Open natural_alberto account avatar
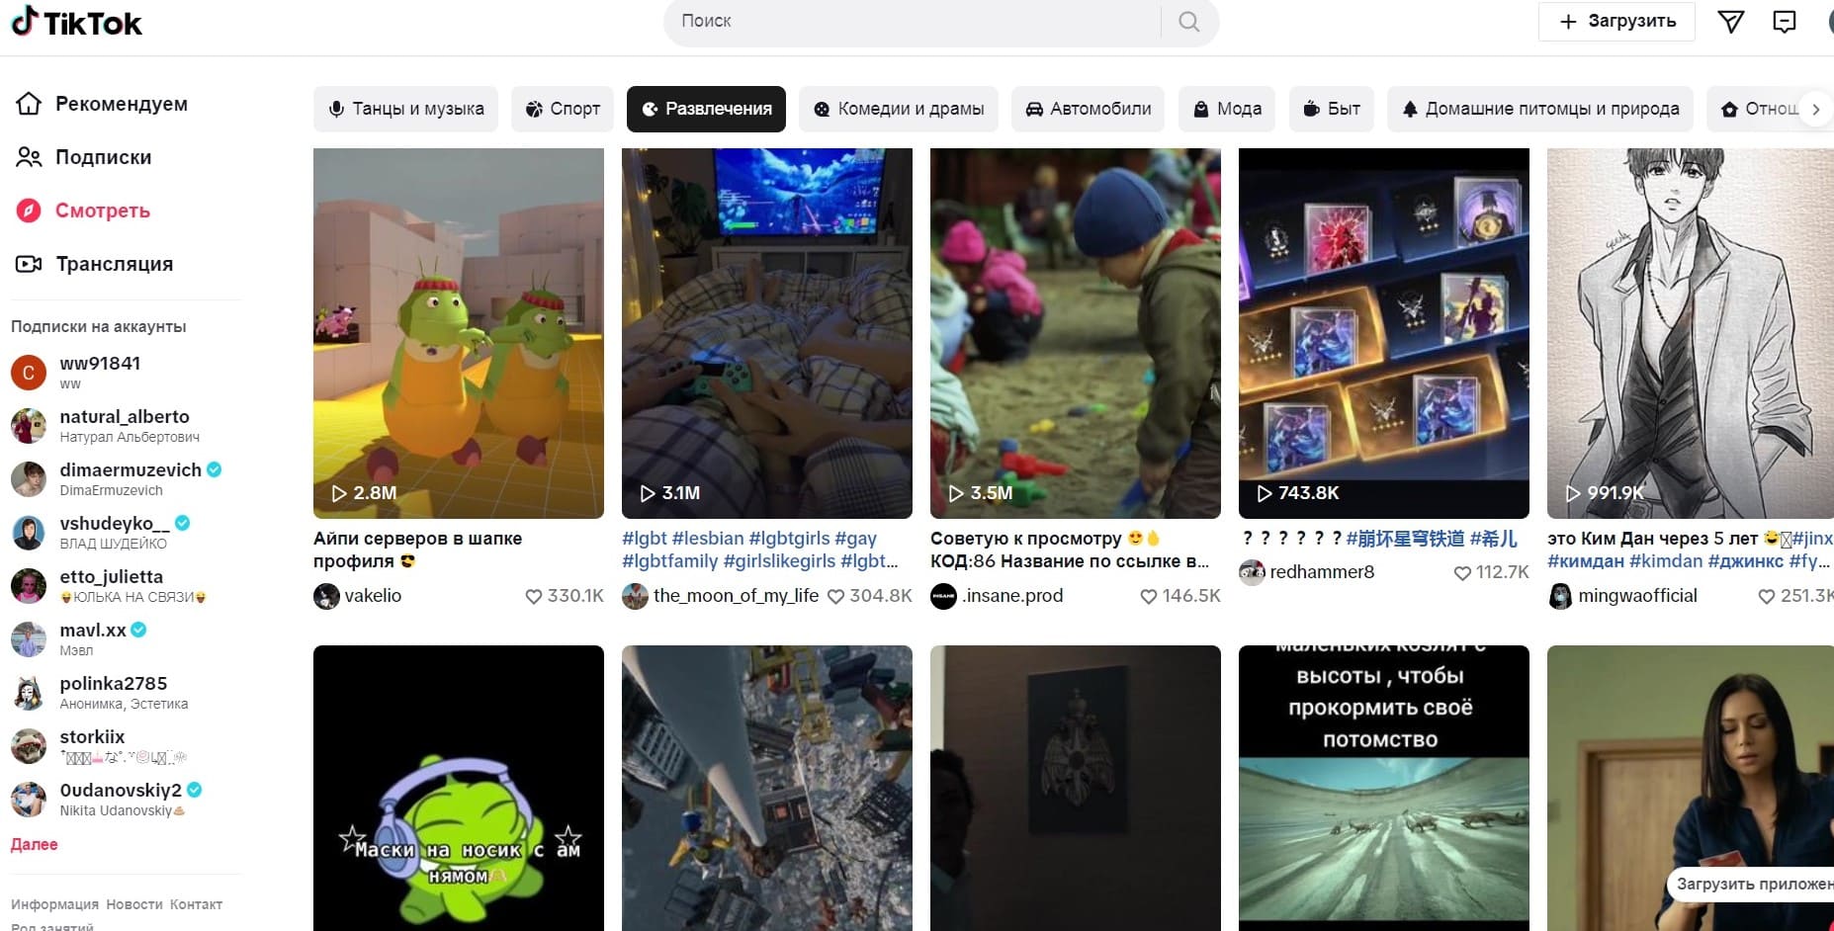Screen dimensions: 1834x931 pos(29,426)
